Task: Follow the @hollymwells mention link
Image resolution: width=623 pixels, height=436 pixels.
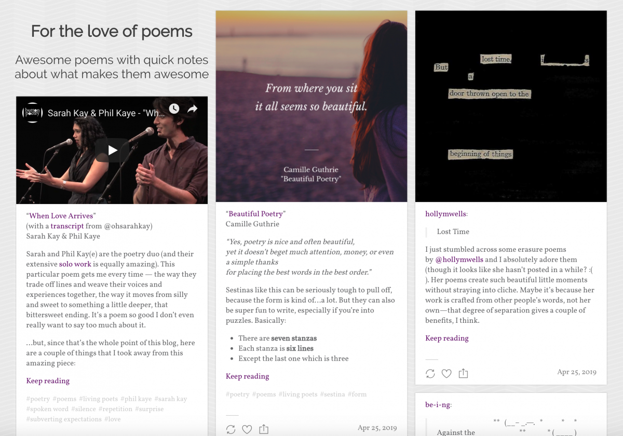Action: [x=459, y=260]
